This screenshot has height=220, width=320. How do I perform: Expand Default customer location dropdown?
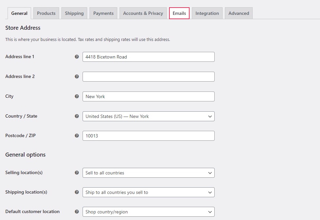(148, 212)
